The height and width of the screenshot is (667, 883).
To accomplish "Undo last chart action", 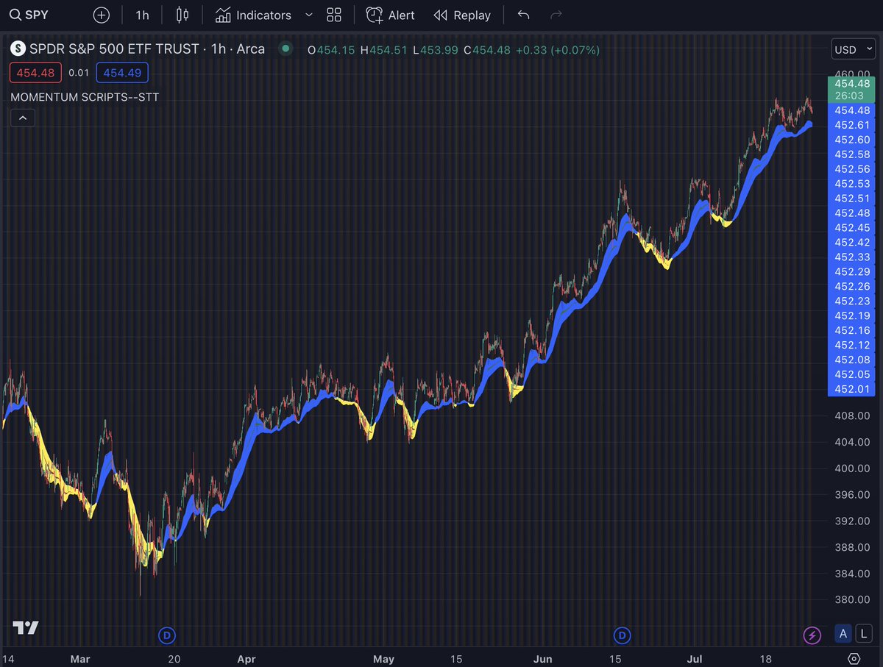I will tap(523, 15).
